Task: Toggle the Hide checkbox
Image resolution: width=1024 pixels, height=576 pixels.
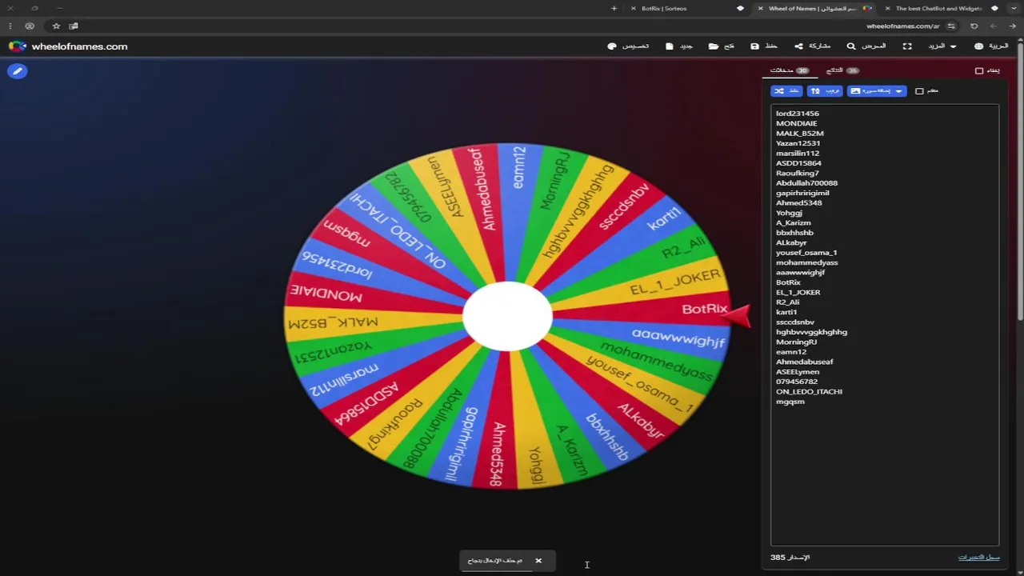Action: [x=979, y=71]
